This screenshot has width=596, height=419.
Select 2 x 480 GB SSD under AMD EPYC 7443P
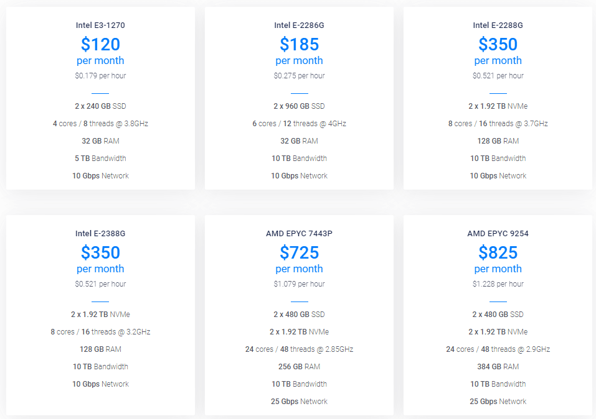click(299, 315)
